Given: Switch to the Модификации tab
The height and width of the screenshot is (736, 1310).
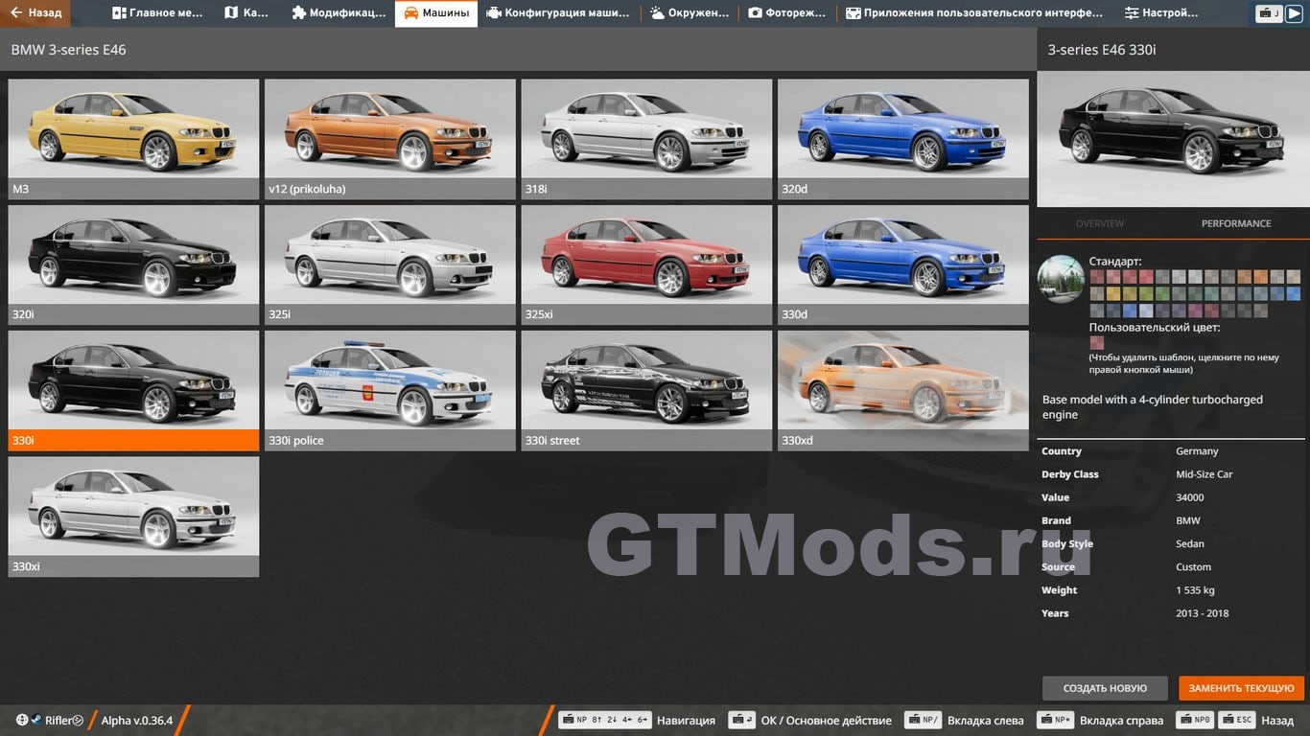Looking at the screenshot, I should pyautogui.click(x=339, y=13).
